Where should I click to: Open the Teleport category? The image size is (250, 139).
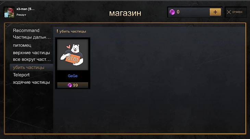21,75
